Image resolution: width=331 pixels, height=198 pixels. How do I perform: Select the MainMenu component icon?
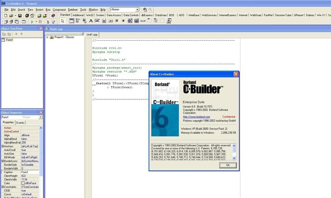(x=78, y=21)
